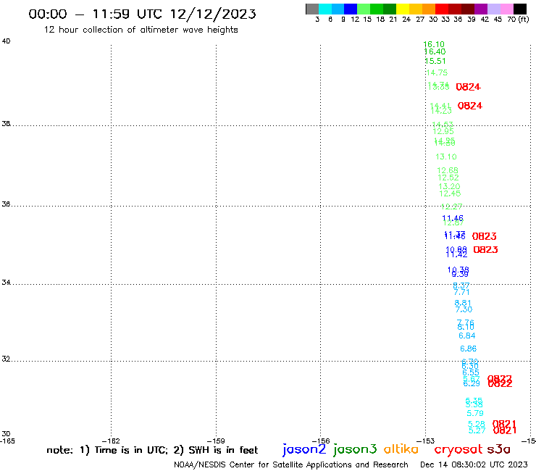Click the cryosat satellite legend label
The height and width of the screenshot is (471, 536).
tap(458, 450)
